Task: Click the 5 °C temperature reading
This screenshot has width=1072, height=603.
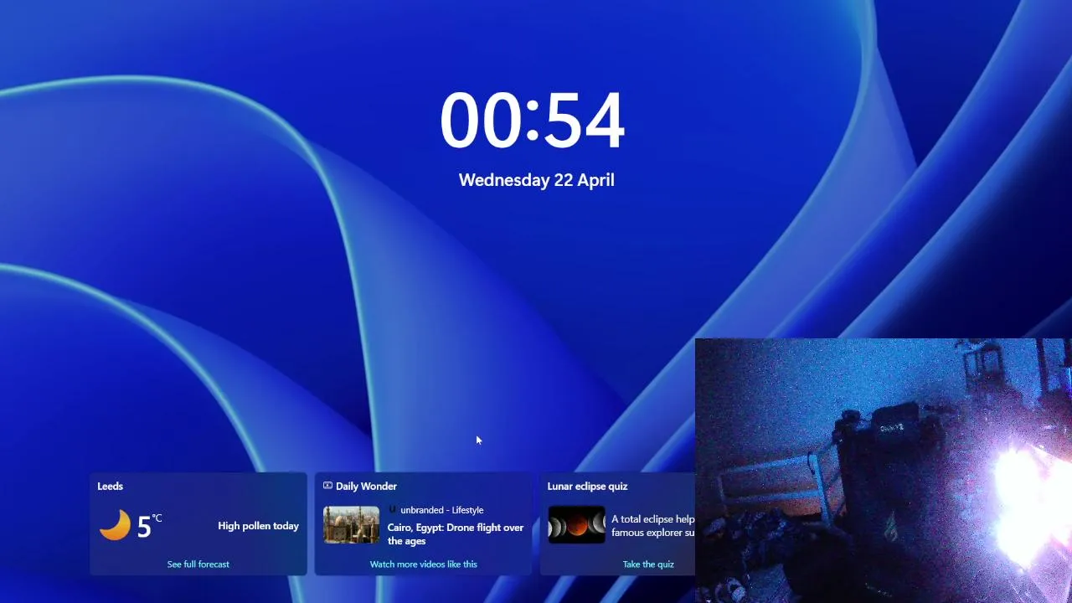Action: pos(149,526)
